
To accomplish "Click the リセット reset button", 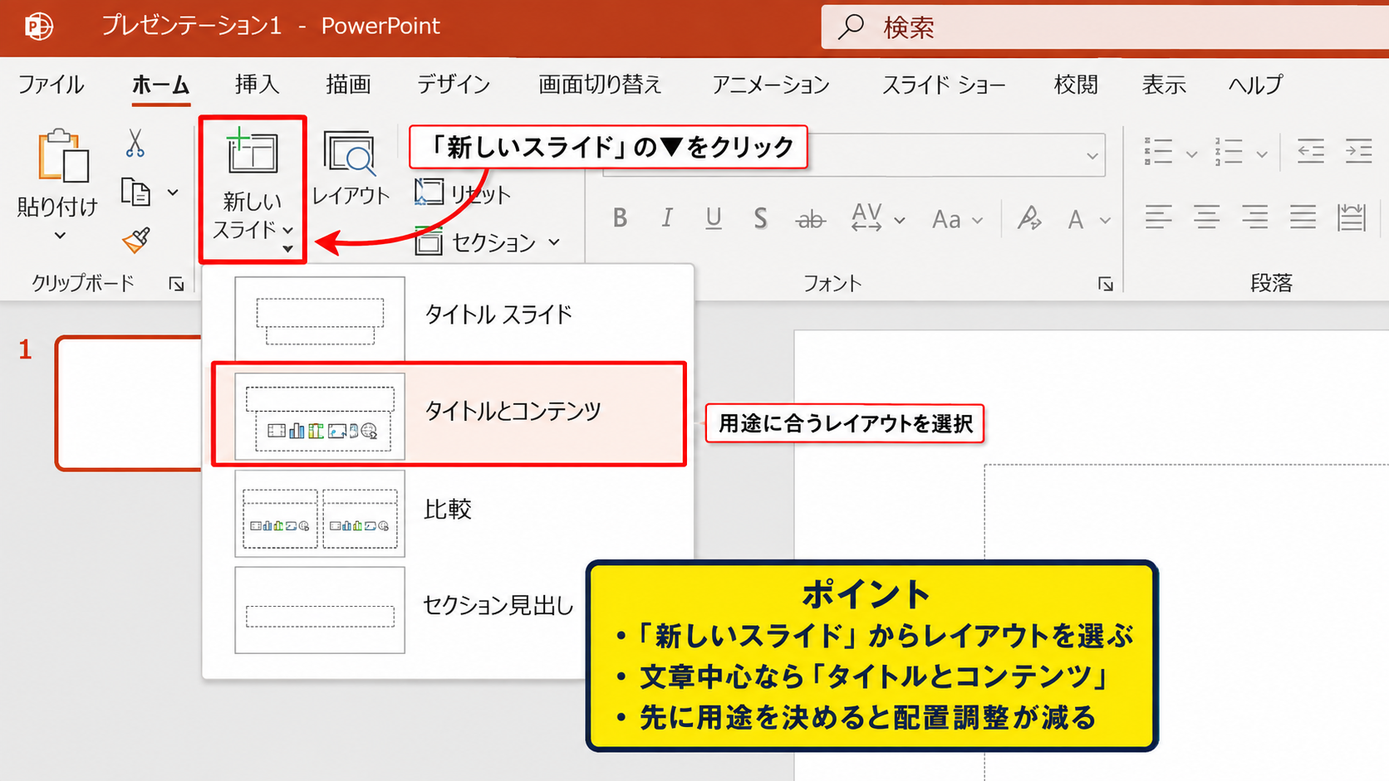I will coord(463,193).
